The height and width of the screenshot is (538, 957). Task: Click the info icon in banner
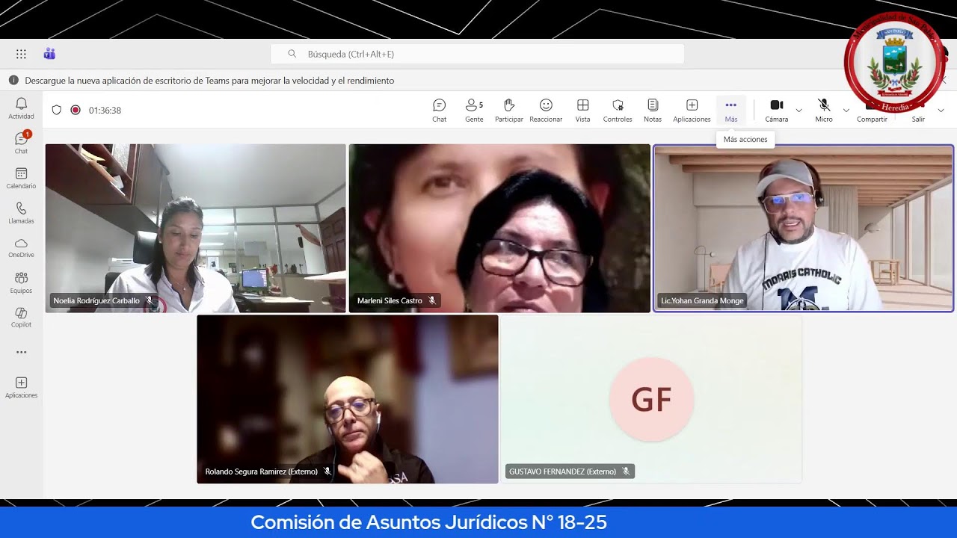pos(13,80)
